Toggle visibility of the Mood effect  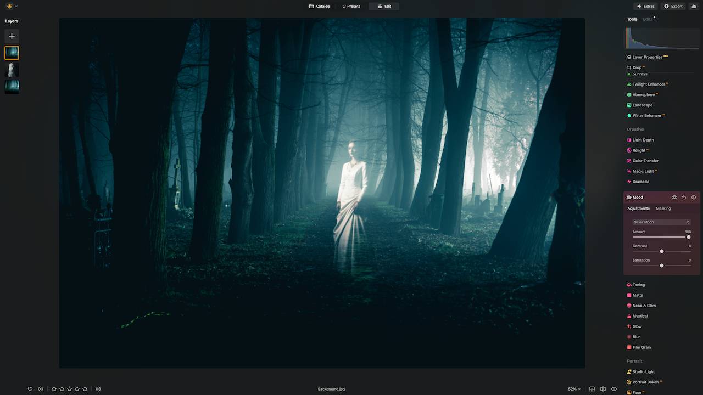pos(674,197)
